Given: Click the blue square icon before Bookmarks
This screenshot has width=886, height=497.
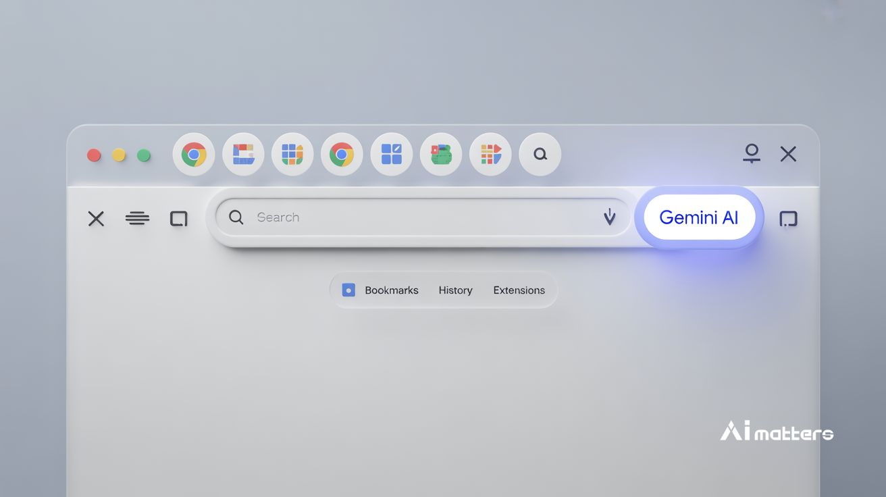Looking at the screenshot, I should pyautogui.click(x=348, y=290).
